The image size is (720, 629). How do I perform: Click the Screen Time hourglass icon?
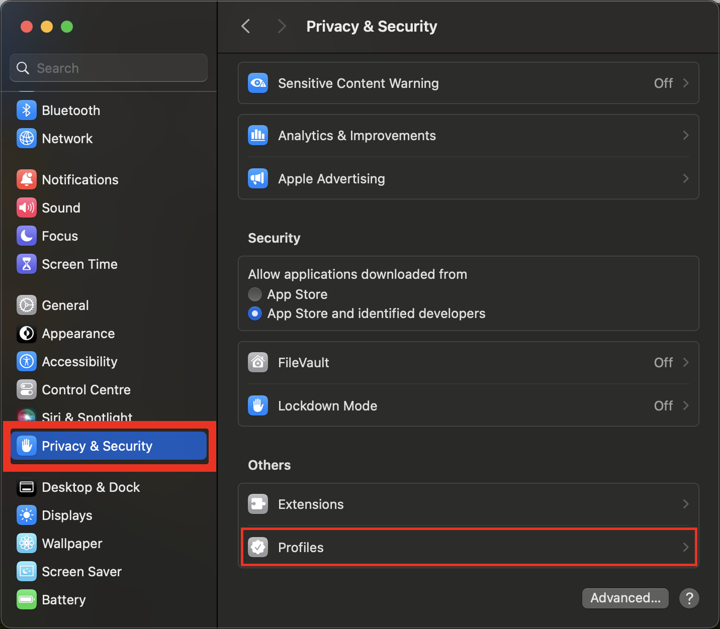(26, 264)
